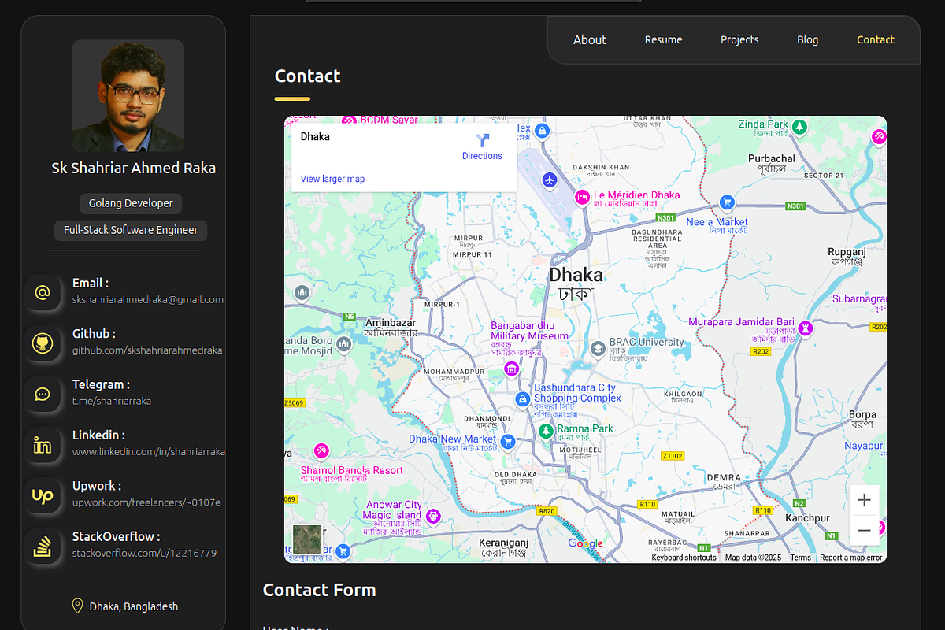Viewport: 945px width, 630px height.
Task: Open the github.com/skshahriarahmedraka link
Action: click(x=147, y=350)
